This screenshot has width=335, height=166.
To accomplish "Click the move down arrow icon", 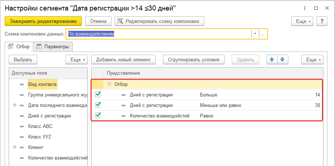I will click(x=282, y=59).
